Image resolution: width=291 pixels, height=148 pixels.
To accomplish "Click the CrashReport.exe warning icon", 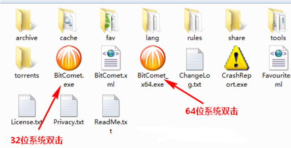I will click(x=236, y=58).
